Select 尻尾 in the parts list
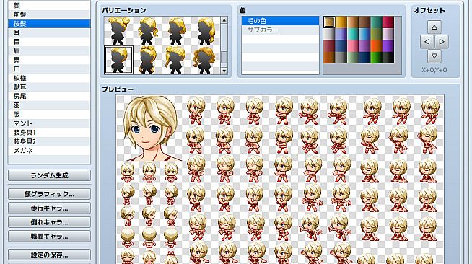 coord(49,96)
